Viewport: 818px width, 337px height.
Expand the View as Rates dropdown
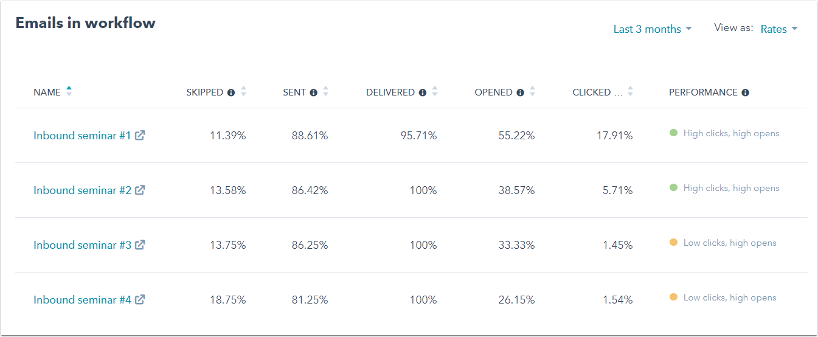coord(778,29)
